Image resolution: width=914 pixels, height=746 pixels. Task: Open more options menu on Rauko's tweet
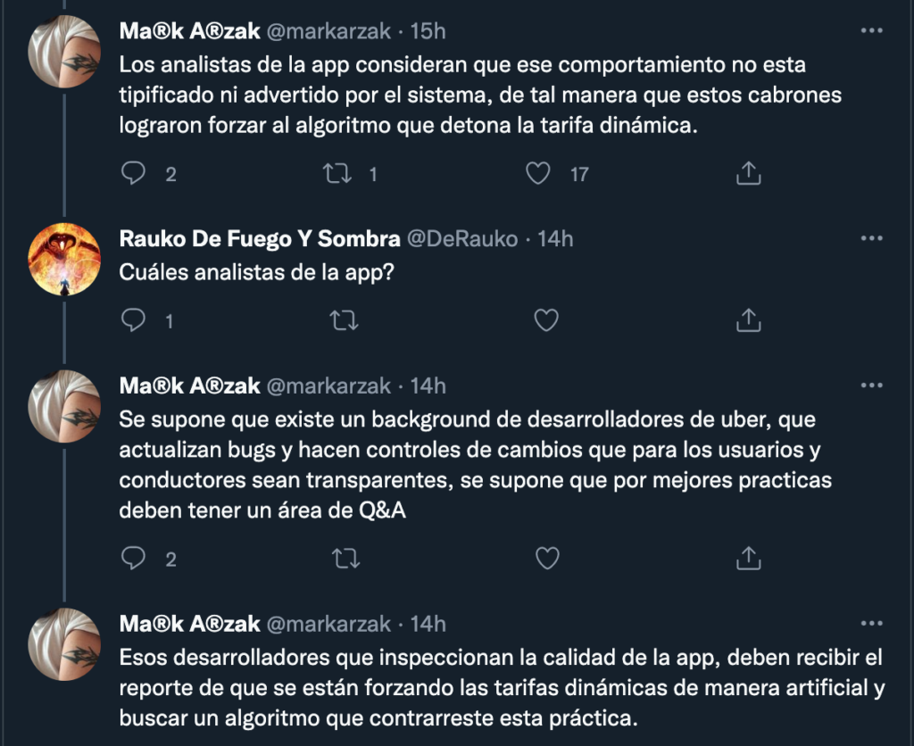(870, 238)
